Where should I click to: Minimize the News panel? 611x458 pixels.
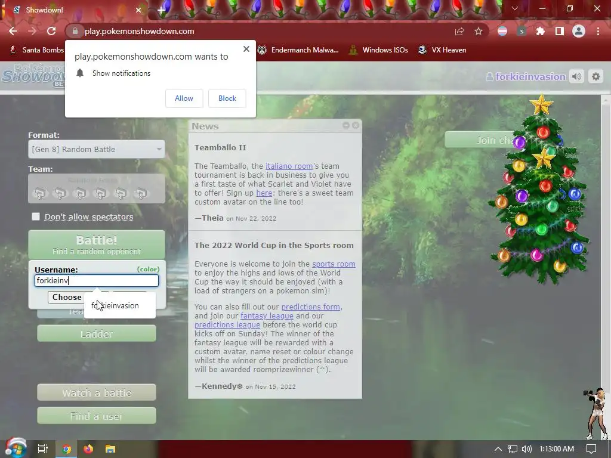(345, 125)
